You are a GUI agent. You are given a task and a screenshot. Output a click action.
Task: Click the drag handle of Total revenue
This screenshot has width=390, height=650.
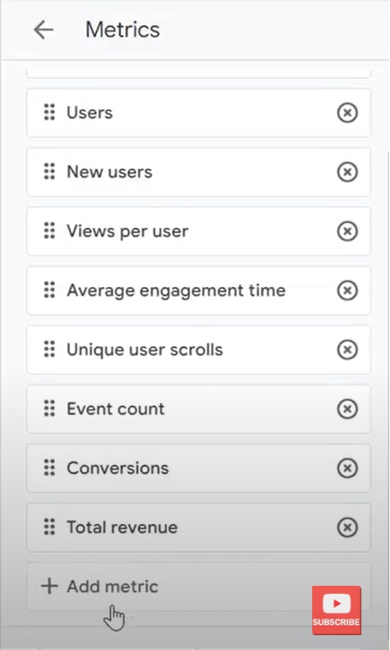[x=49, y=527]
